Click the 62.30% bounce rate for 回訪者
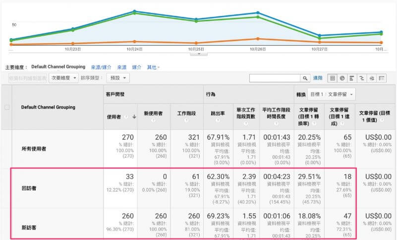This screenshot has height=240, width=397. coord(218,177)
